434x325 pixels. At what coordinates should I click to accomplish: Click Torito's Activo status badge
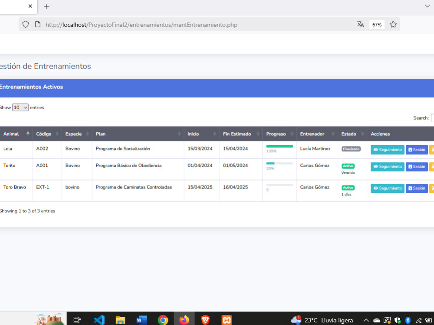pos(348,166)
